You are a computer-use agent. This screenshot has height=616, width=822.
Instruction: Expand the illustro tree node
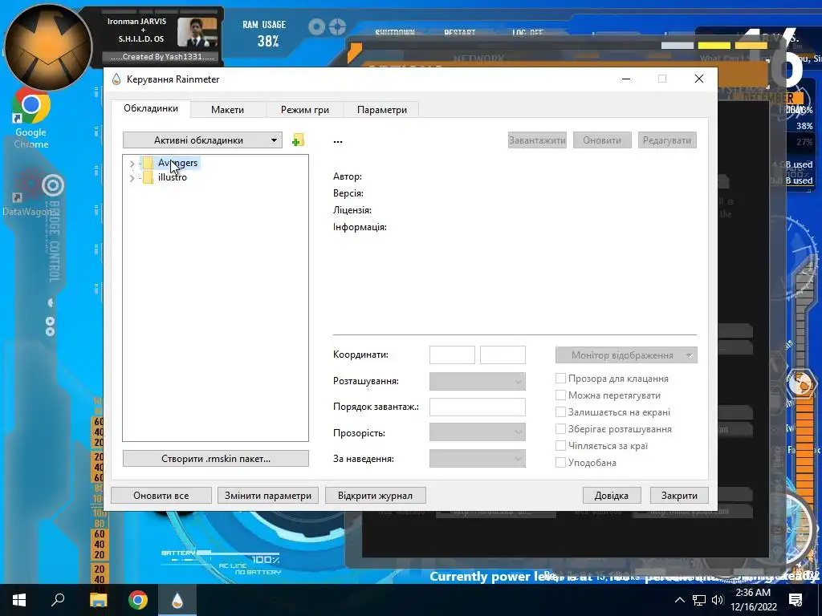tap(132, 178)
